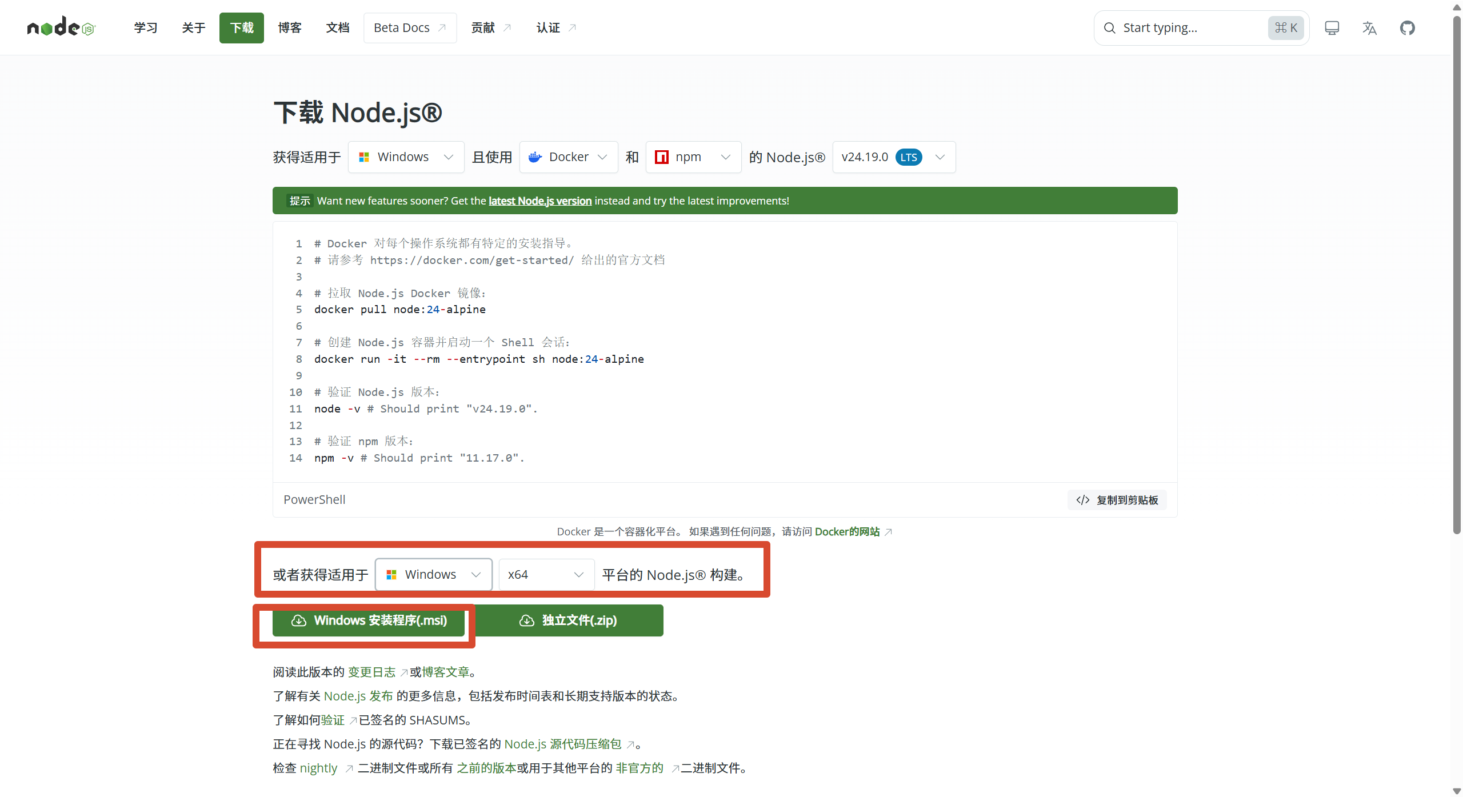This screenshot has height=797, width=1463.
Task: Click the search magnifier icon
Action: pyautogui.click(x=1109, y=28)
